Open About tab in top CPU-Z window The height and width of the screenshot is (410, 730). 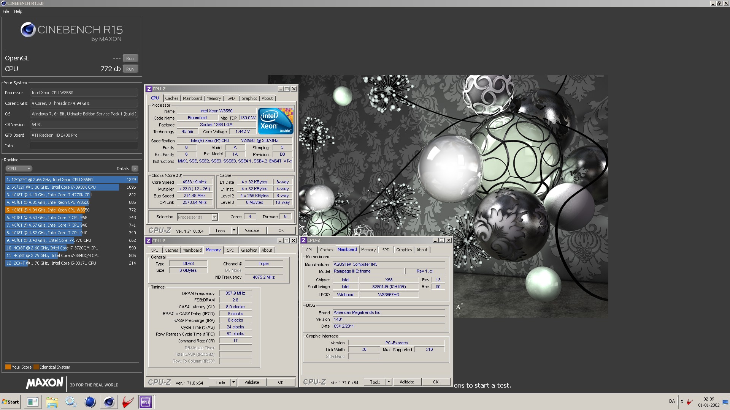tap(267, 98)
